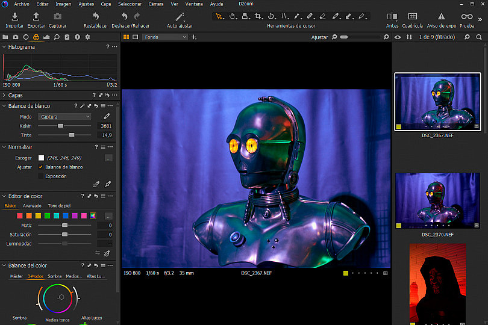Check the Exposición checkbox
This screenshot has width=488, height=325.
41,176
